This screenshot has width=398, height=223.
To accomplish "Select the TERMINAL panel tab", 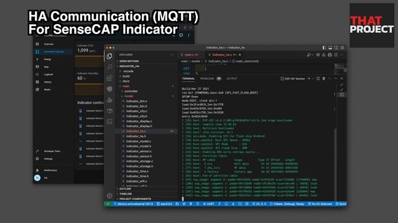I will tap(188, 79).
